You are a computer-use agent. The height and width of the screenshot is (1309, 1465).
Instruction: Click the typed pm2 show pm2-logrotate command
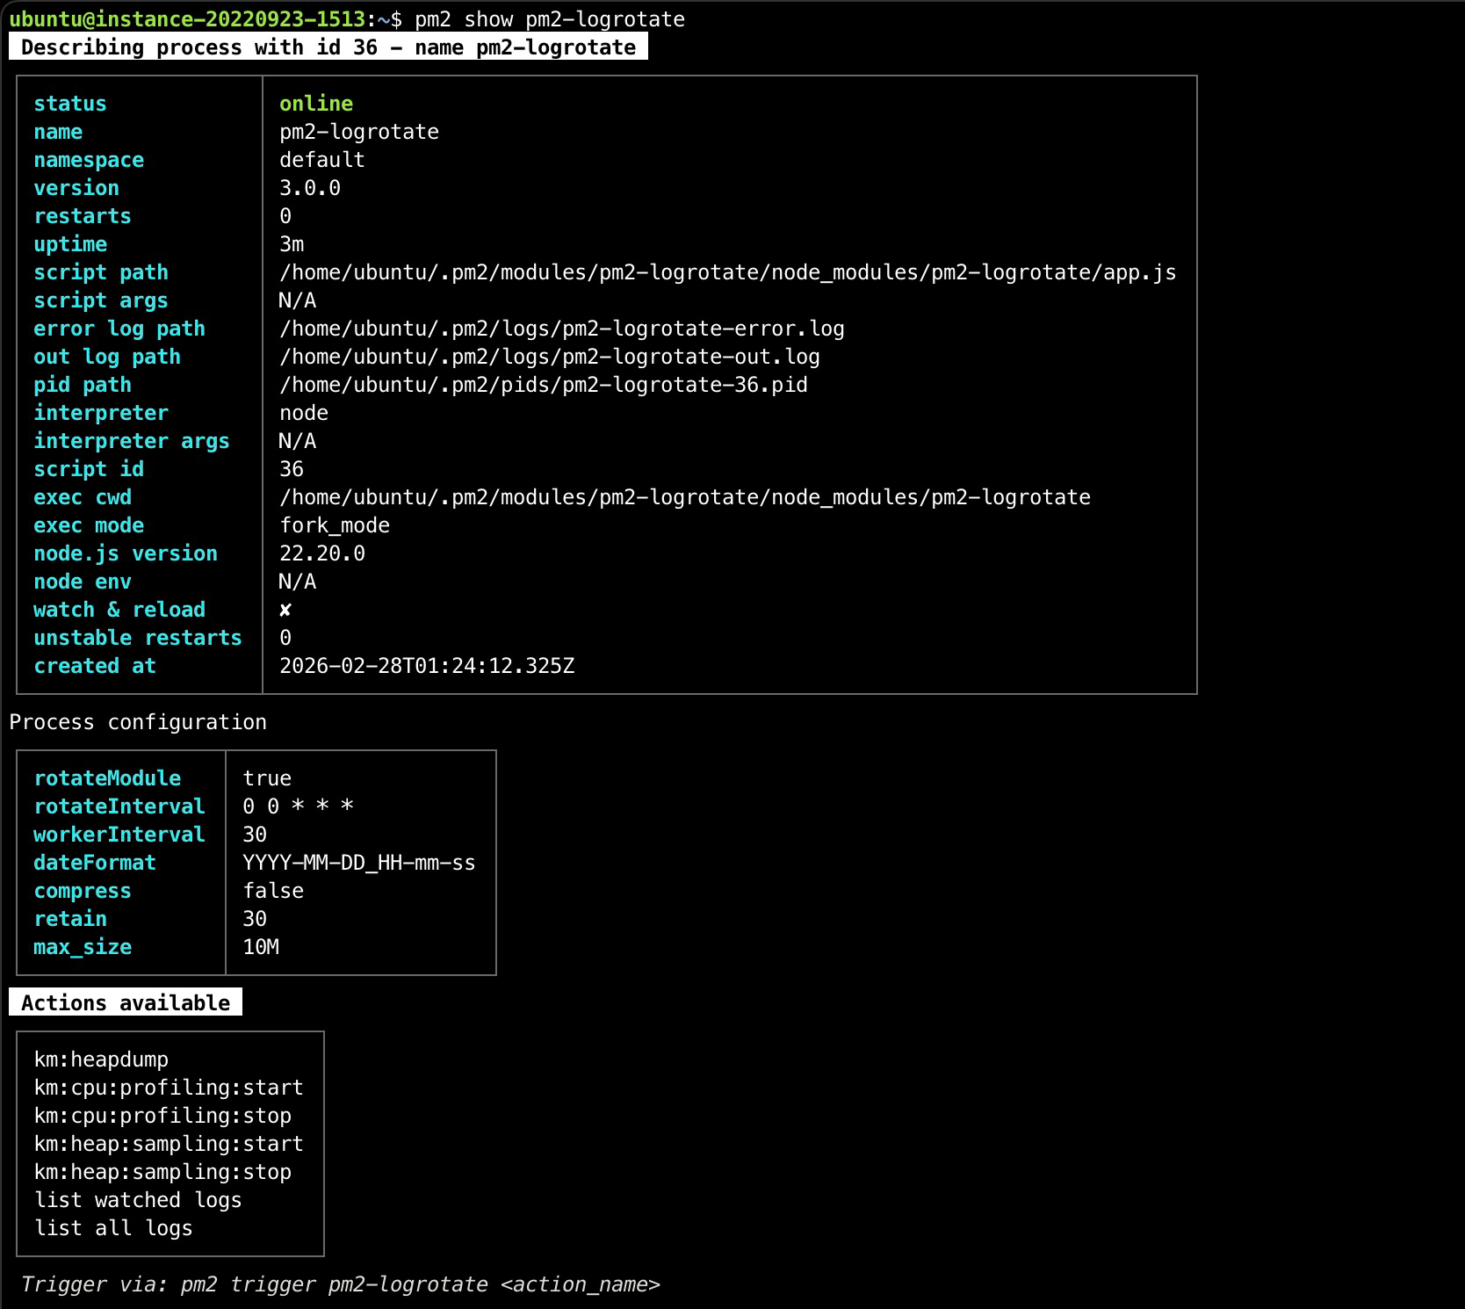[x=550, y=19]
